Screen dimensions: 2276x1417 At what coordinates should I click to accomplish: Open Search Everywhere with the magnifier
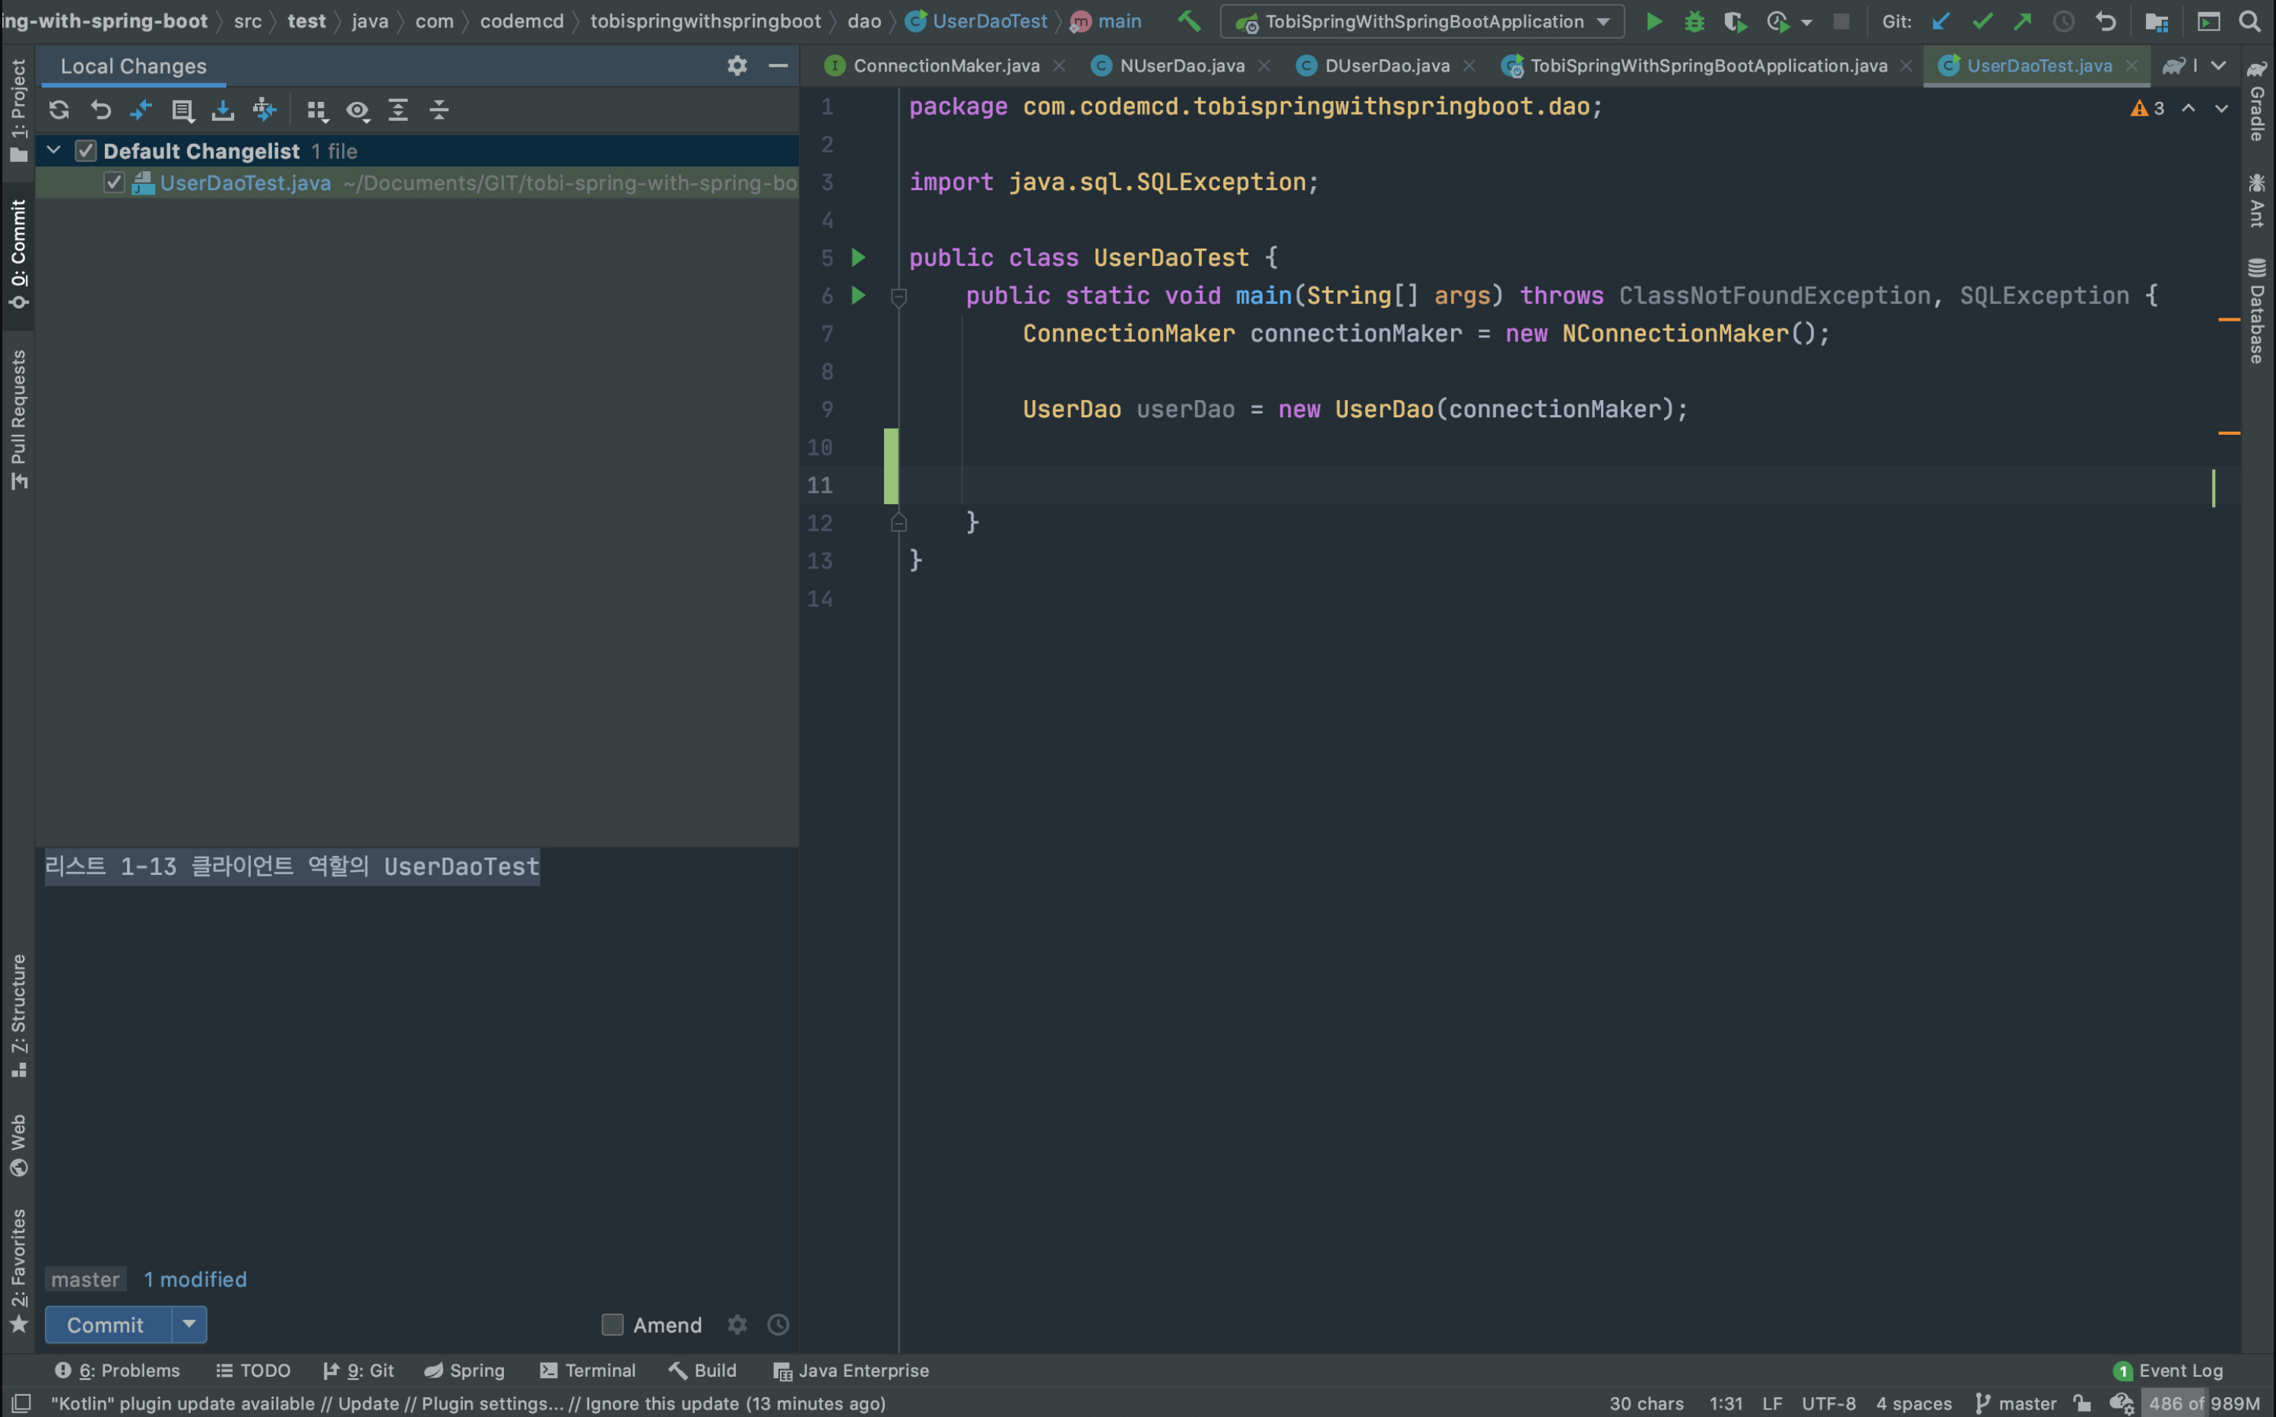(2249, 21)
